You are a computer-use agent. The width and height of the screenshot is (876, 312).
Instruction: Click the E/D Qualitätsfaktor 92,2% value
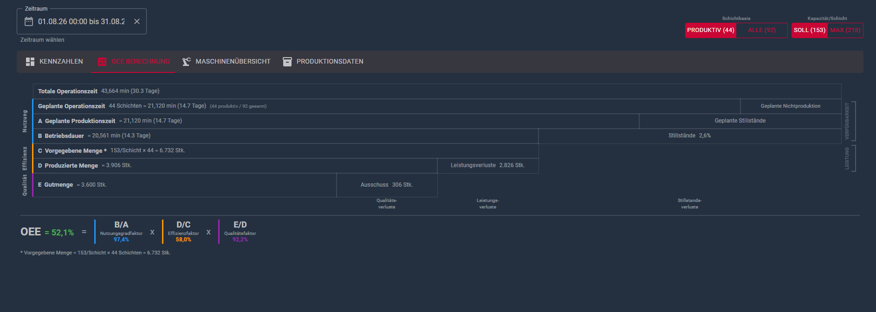240,240
